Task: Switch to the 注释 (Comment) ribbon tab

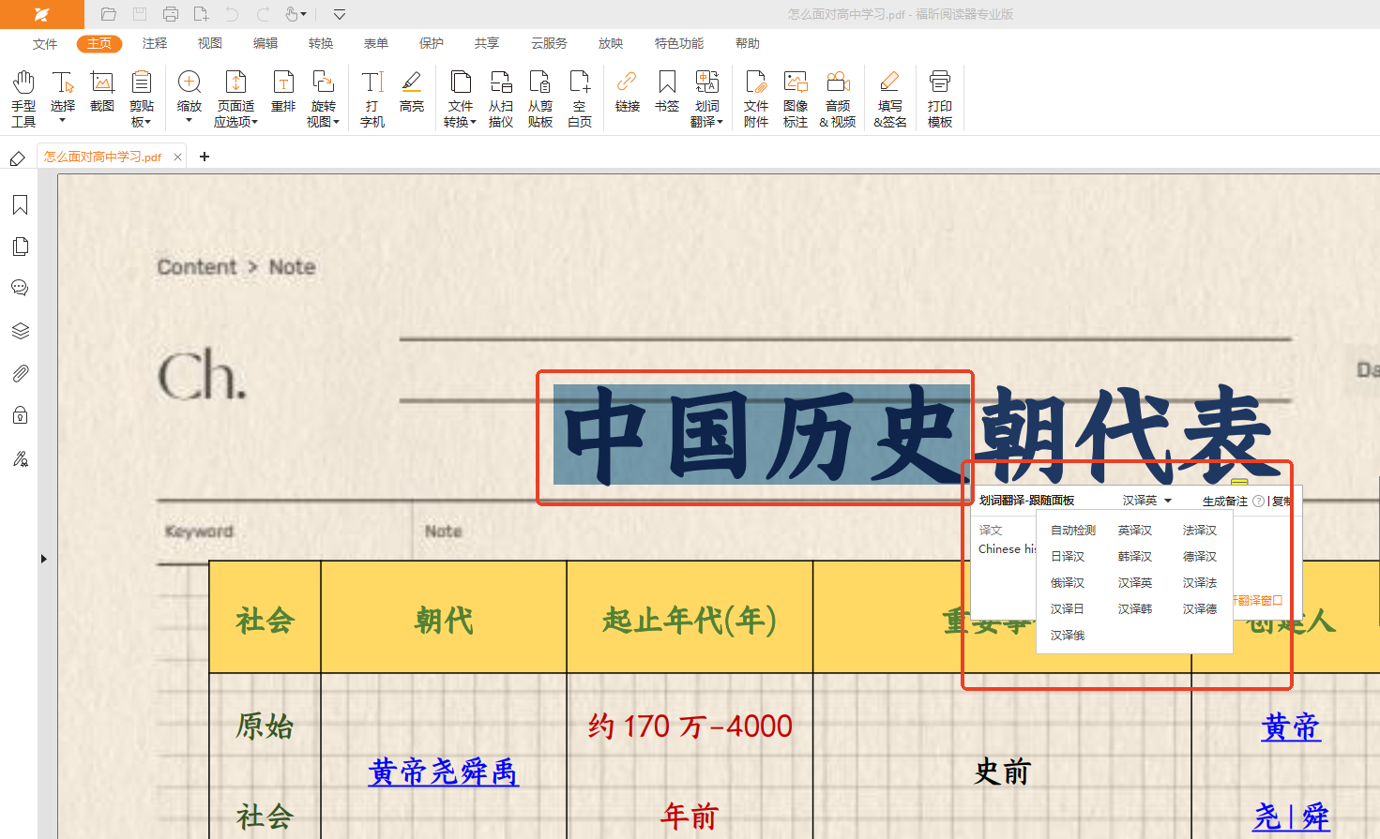Action: pyautogui.click(x=155, y=43)
